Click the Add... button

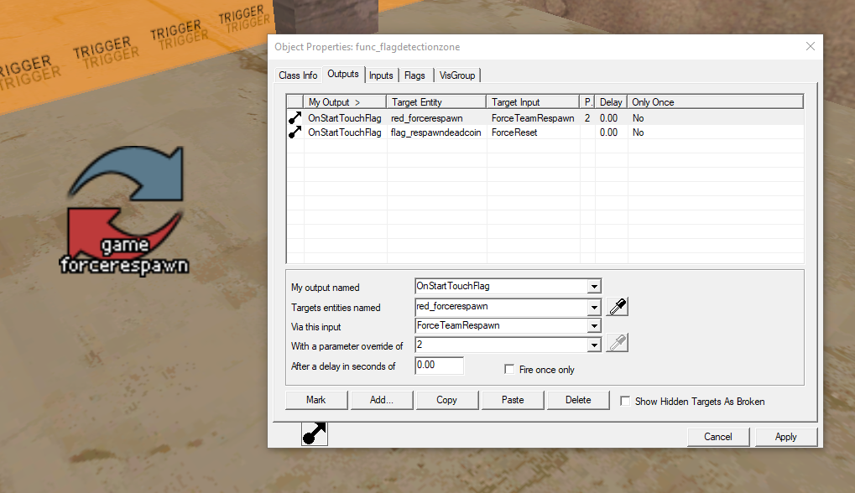click(x=382, y=400)
